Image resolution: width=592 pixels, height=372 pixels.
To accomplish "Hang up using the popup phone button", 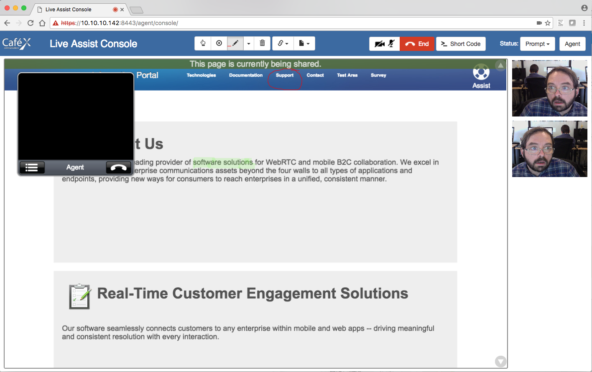I will coord(119,167).
